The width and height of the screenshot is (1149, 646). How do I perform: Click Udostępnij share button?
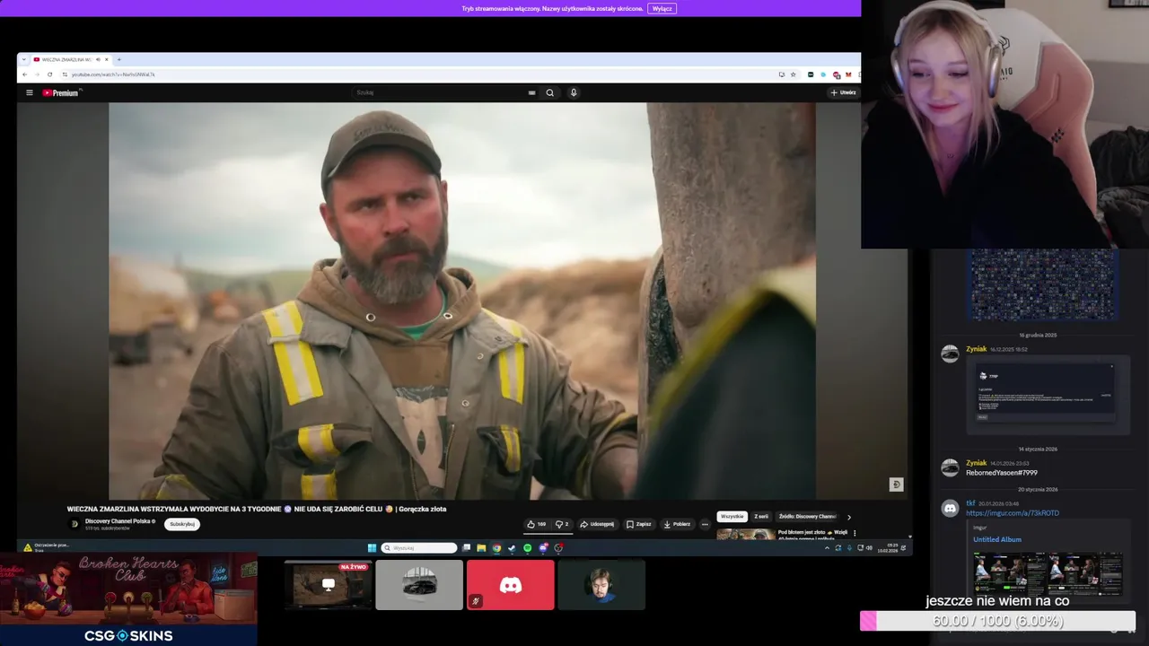coord(597,524)
